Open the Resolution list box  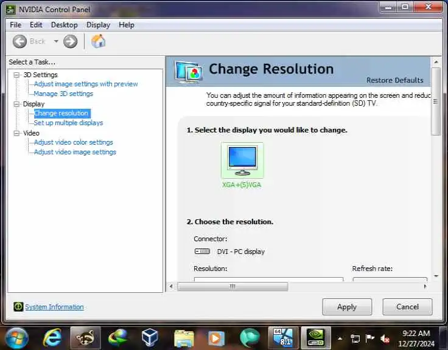coord(268,279)
